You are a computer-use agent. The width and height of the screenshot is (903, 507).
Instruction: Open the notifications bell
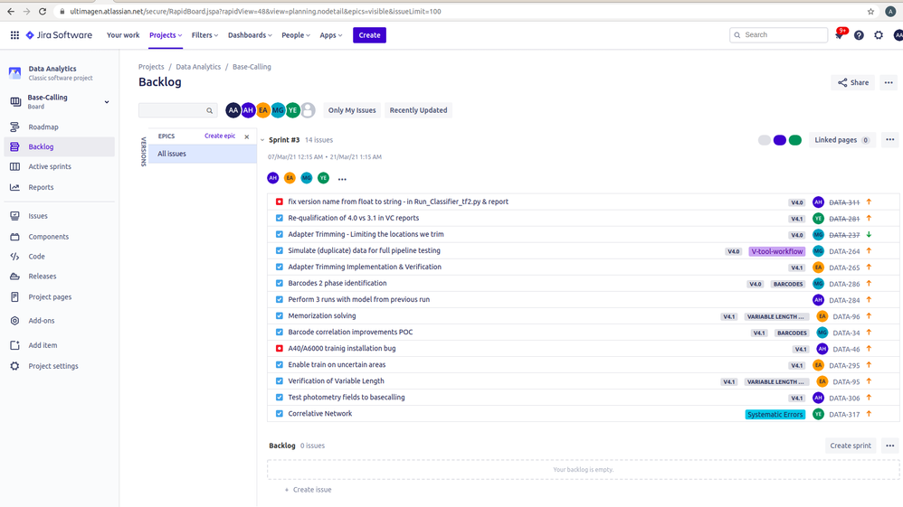[x=840, y=35]
